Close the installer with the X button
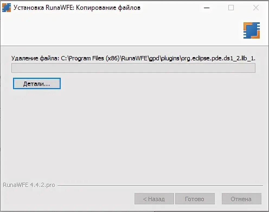This screenshot has width=269, height=212. click(x=256, y=8)
